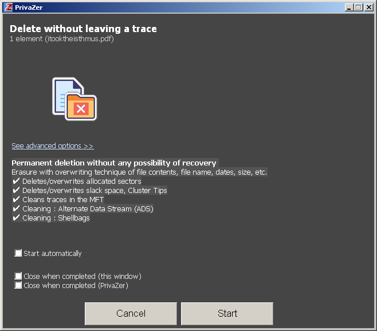The height and width of the screenshot is (331, 377).
Task: Minimize the PrivaZer window
Action: coord(349,7)
